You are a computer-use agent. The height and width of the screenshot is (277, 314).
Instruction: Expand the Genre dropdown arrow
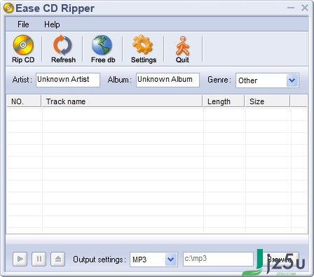click(292, 80)
